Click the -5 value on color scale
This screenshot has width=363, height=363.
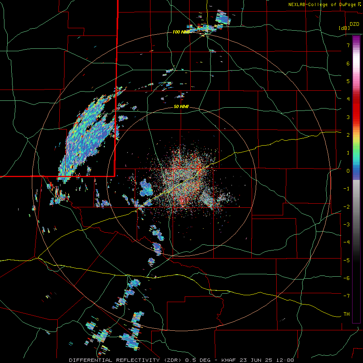coord(346,260)
